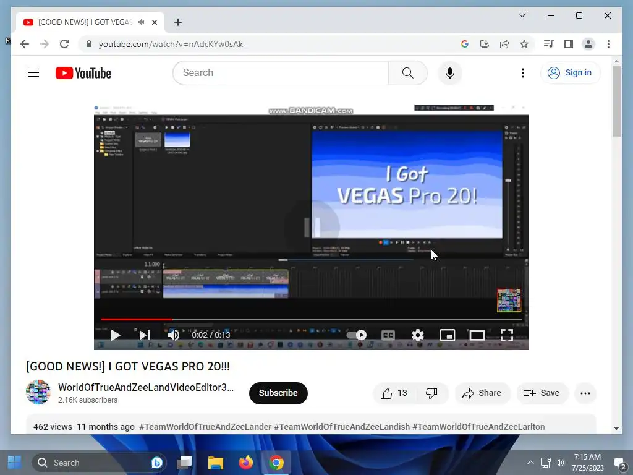Sign in to YouTube

pos(571,73)
